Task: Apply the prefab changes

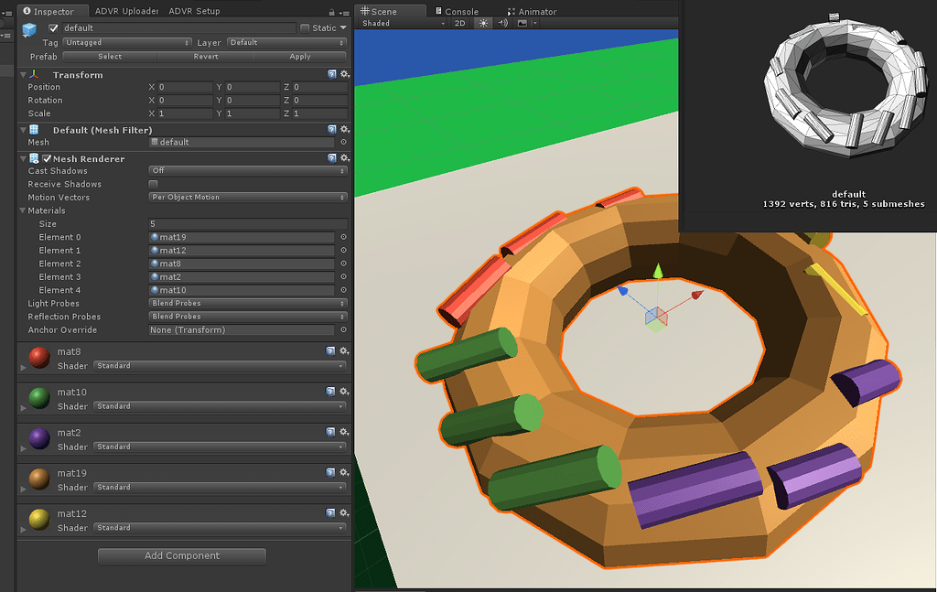Action: (x=299, y=56)
